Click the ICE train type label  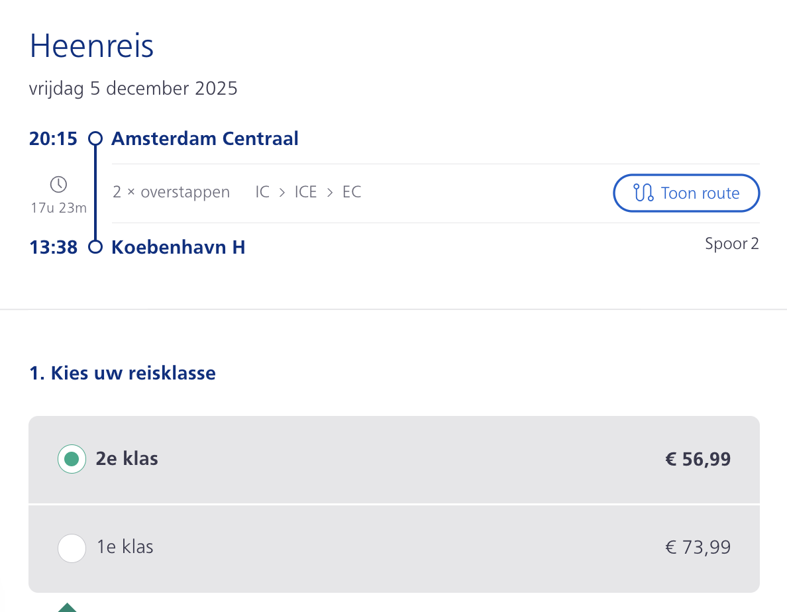(x=305, y=192)
